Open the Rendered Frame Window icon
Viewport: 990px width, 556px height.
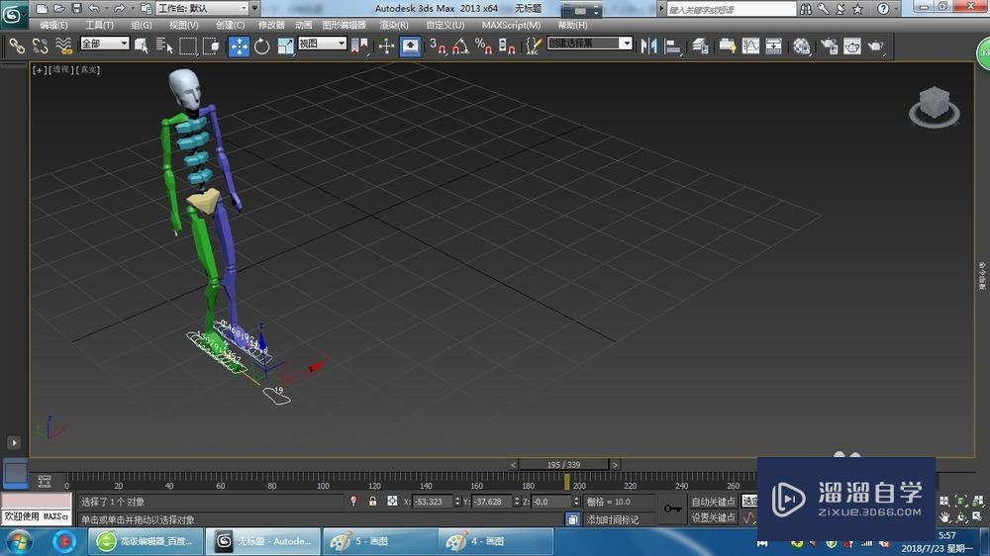point(852,46)
